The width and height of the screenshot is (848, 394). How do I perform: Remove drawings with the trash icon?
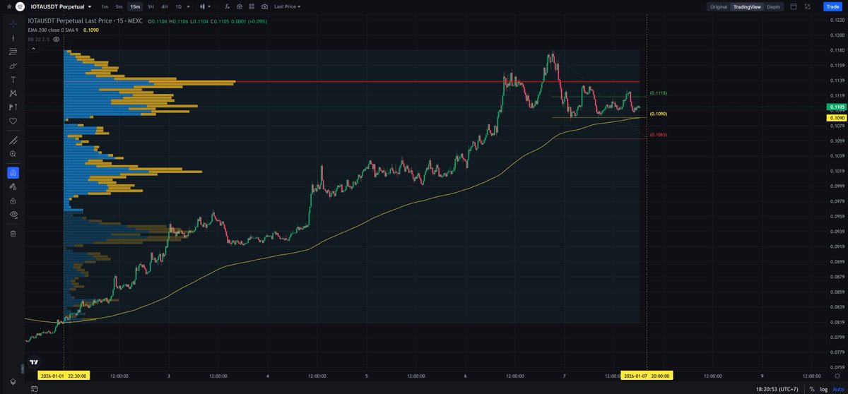13,233
